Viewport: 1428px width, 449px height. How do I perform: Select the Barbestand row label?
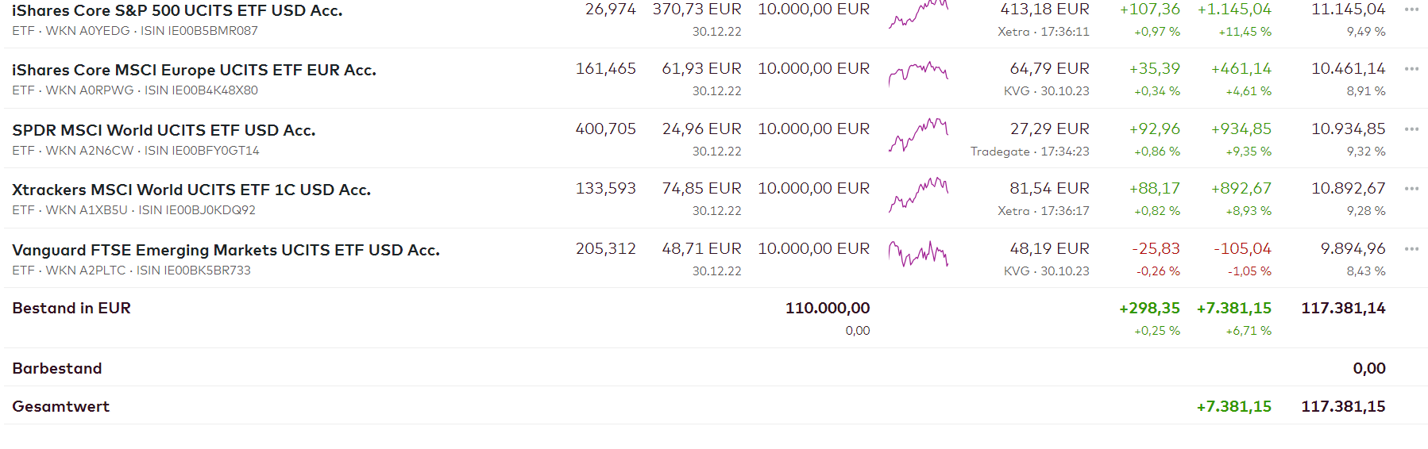point(57,368)
